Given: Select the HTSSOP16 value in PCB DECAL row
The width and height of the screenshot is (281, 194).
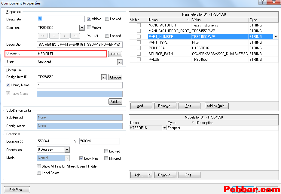Looking at the screenshot, I should 220,48.
